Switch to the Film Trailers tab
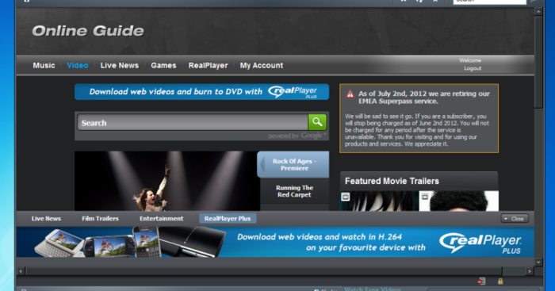Screen dimensions: 555x291 [100, 219]
